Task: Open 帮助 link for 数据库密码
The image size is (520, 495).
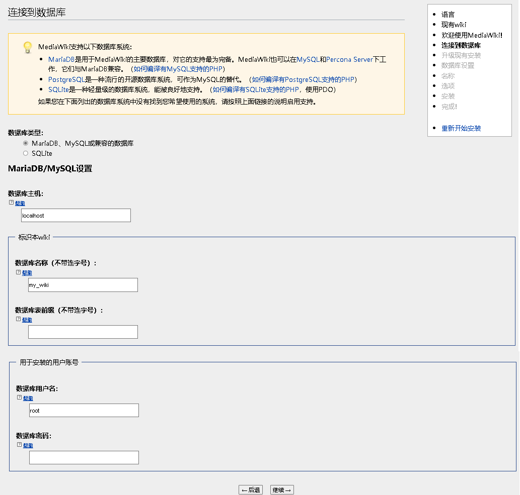Action: coord(28,446)
